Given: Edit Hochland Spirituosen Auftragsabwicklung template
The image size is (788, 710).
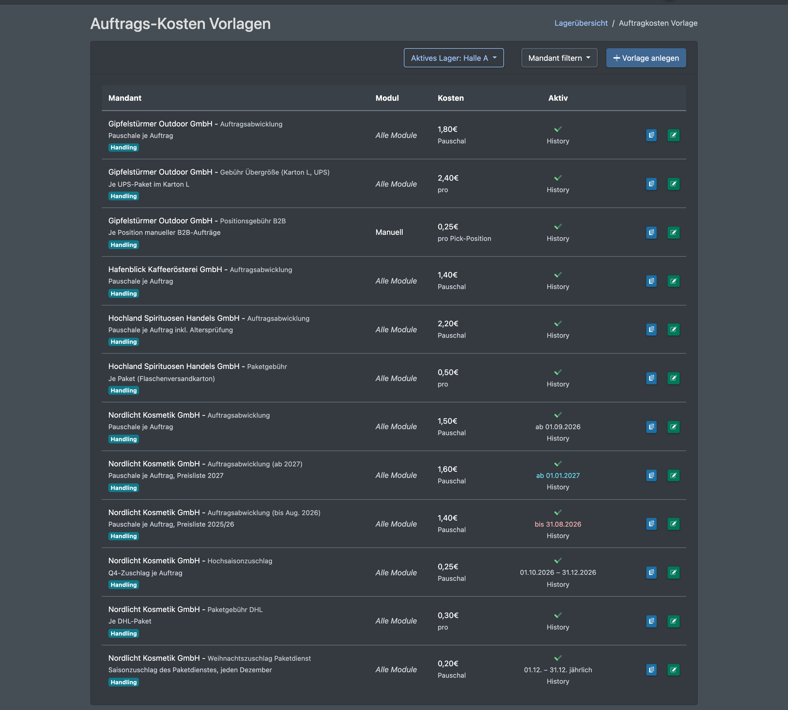Looking at the screenshot, I should pos(673,330).
